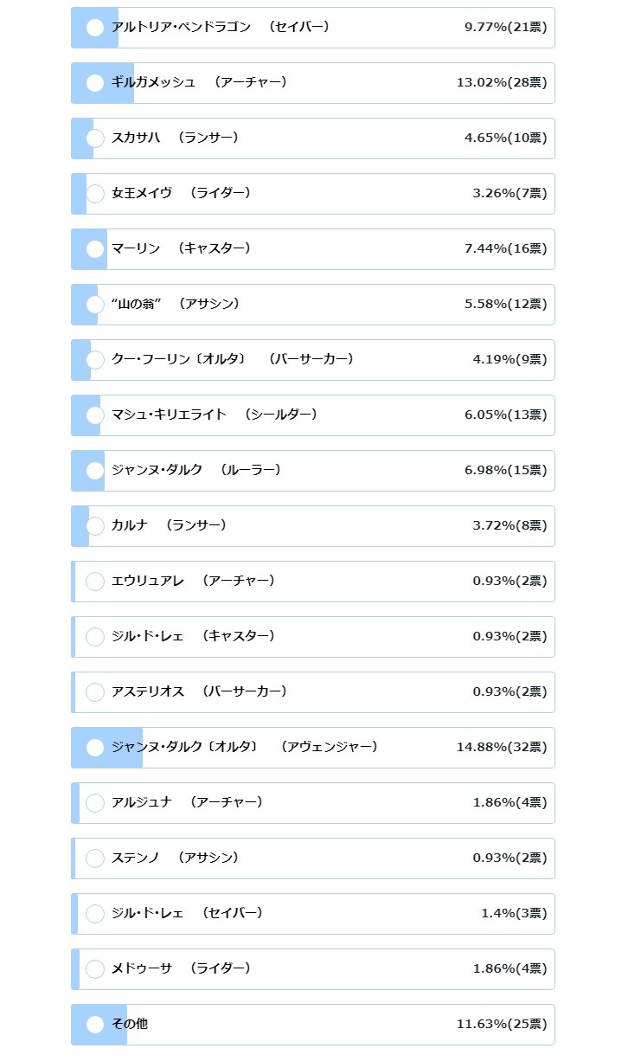This screenshot has width=628, height=1061.
Task: Pick the 女王メイヴ (ライダー) radio option
Action: [95, 194]
